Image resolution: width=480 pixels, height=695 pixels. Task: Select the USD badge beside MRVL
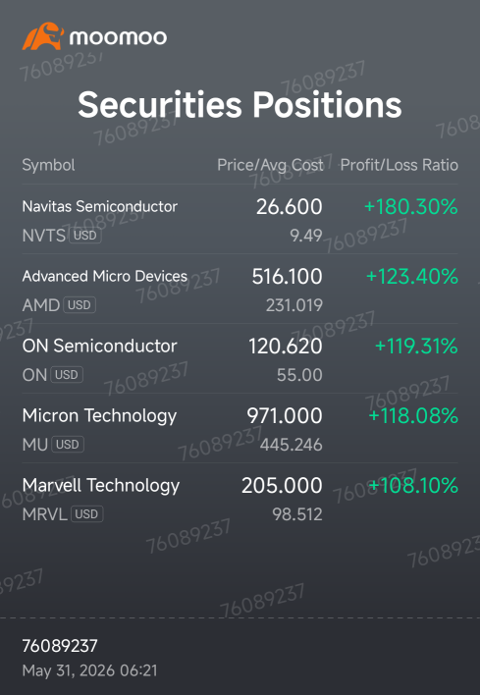pos(86,514)
